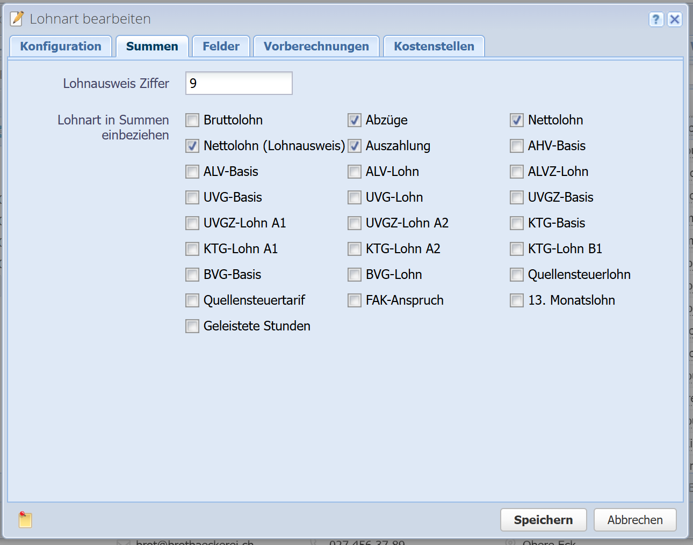693x545 pixels.
Task: Enable the Bruttolohn checkbox
Action: pyautogui.click(x=192, y=120)
